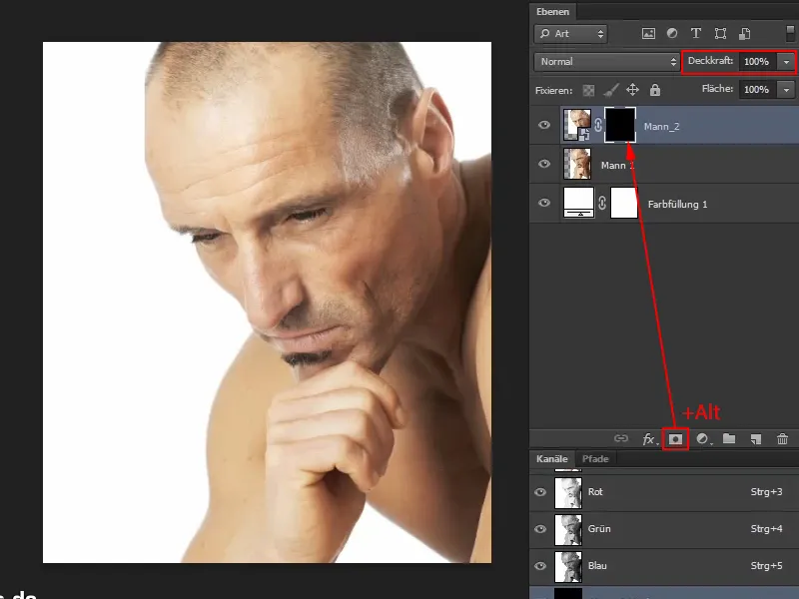This screenshot has height=599, width=799.
Task: Select the black layer mask of Mann_2
Action: click(x=620, y=125)
